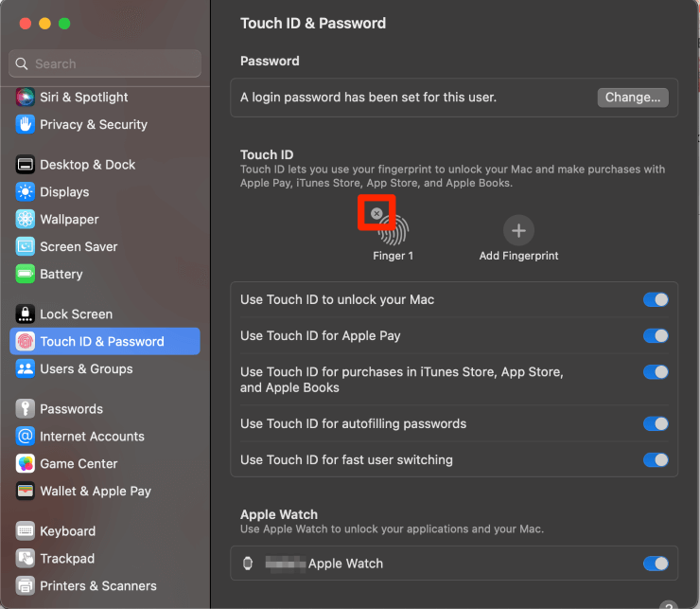Disable Apple Watch unlock switch
Screen dimensions: 700x609
656,564
